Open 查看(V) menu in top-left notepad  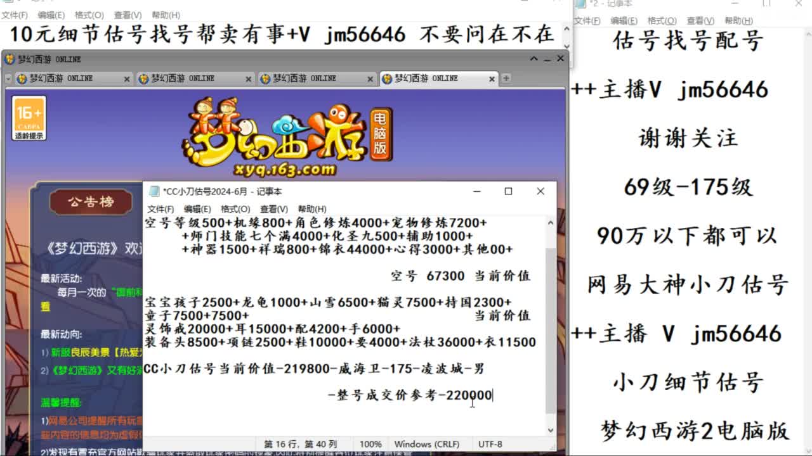coord(128,15)
